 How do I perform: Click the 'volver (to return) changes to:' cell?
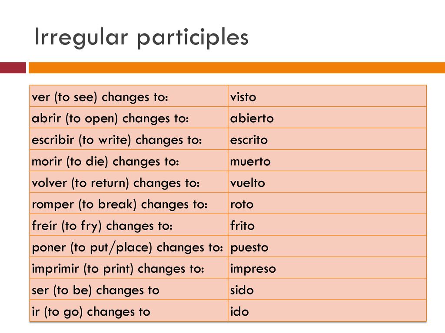tap(129, 182)
